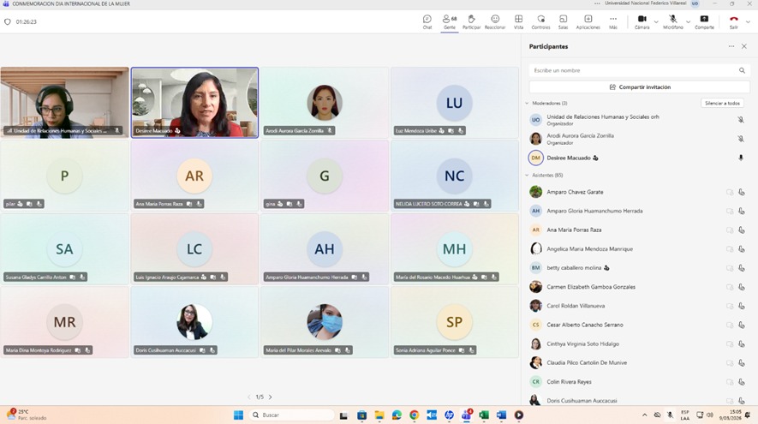The image size is (758, 424).
Task: Open the weather widget showing 25°C
Action: click(x=27, y=415)
